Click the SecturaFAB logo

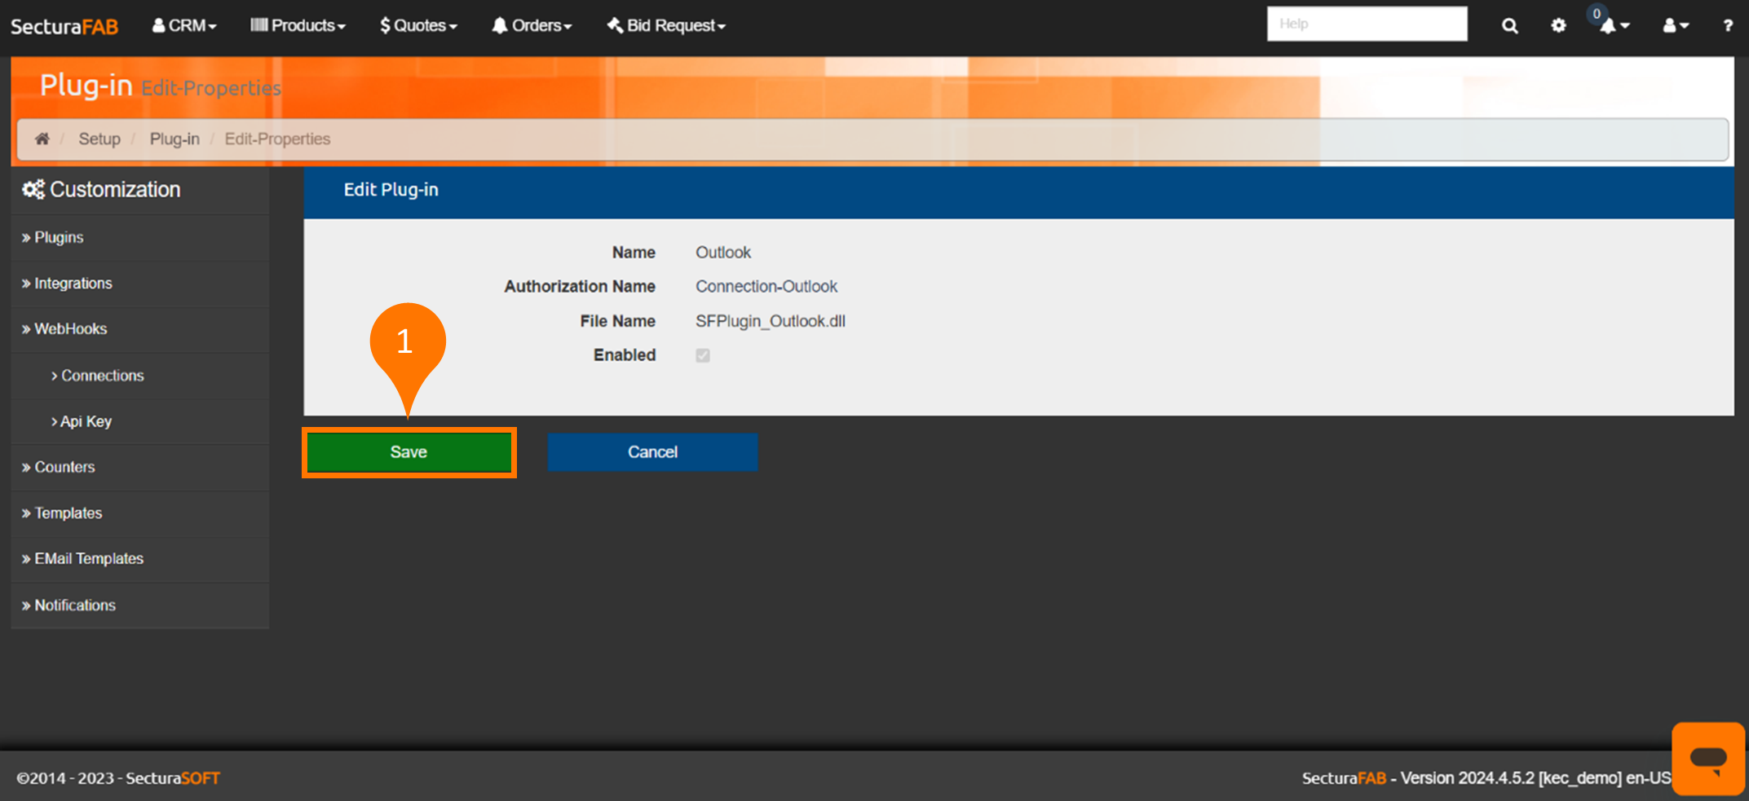pos(64,26)
